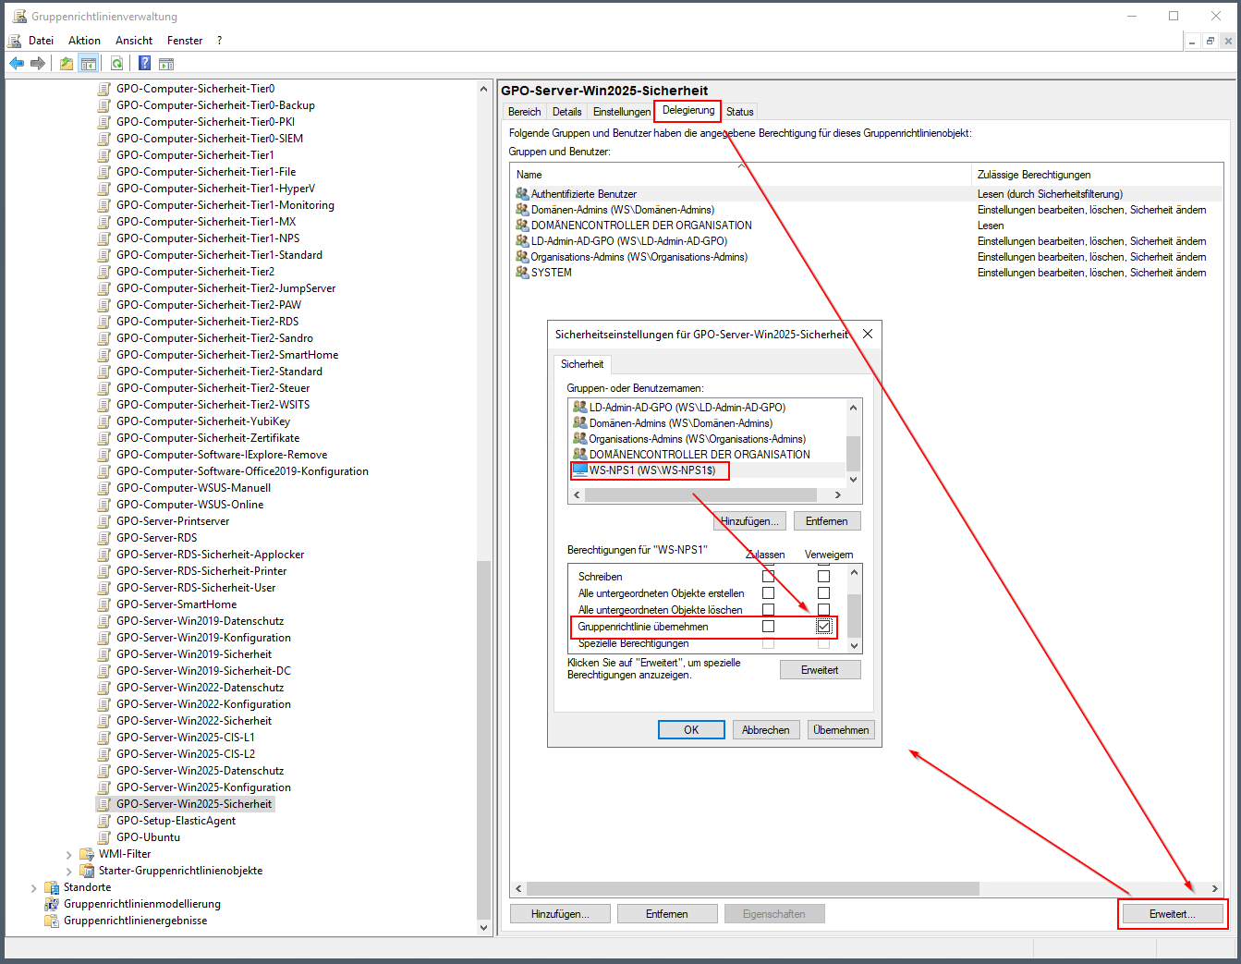
Task: Click group icon beside Authentifizierte Benutzer
Action: [x=522, y=194]
